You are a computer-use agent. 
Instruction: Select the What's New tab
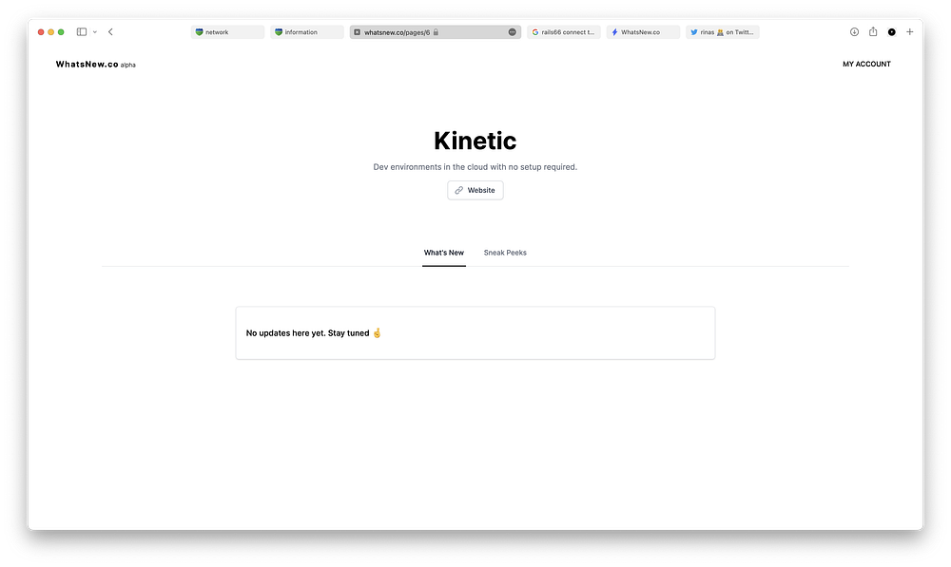[x=444, y=254]
